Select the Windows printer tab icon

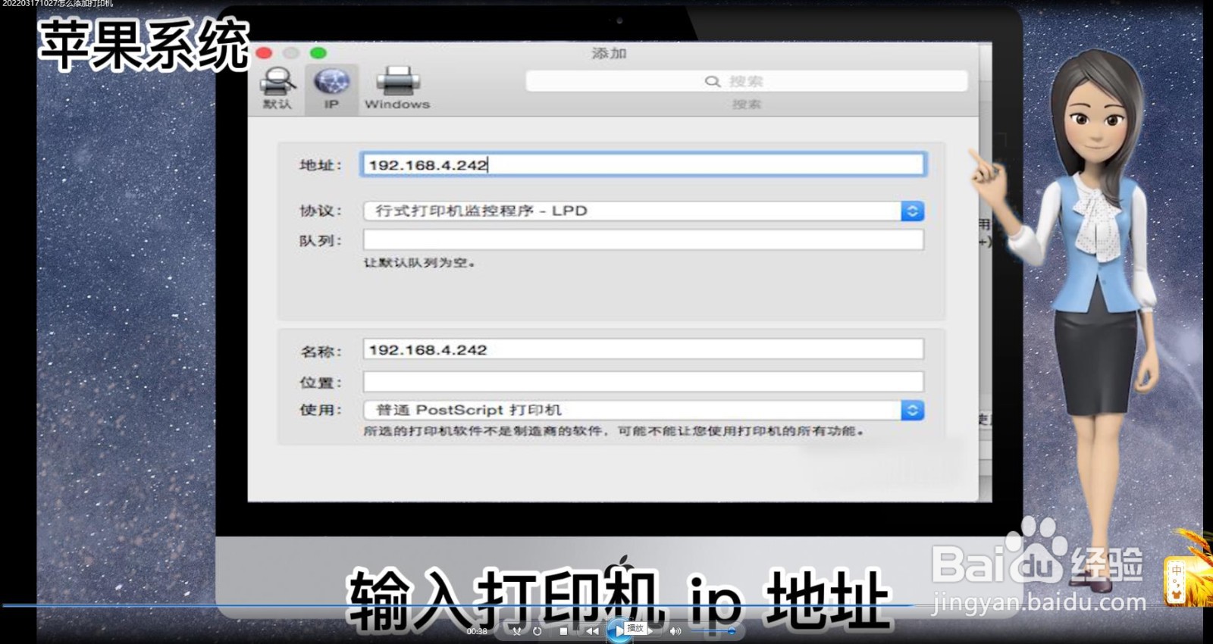(x=397, y=81)
